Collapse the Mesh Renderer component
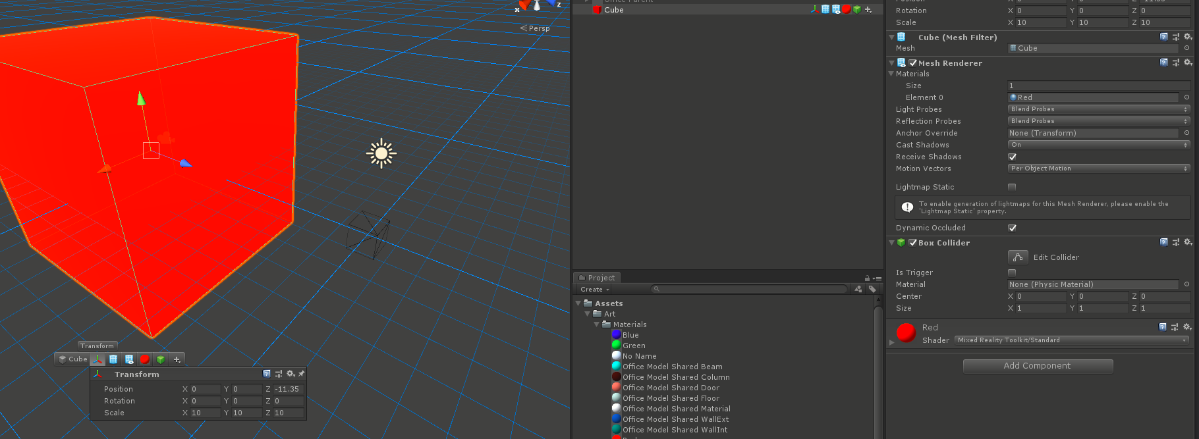Viewport: 1199px width, 439px height. click(x=891, y=63)
